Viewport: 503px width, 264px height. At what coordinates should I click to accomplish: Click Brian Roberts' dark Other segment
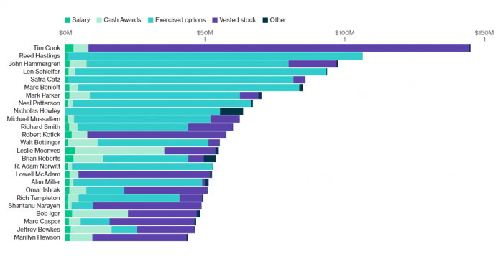(x=210, y=159)
